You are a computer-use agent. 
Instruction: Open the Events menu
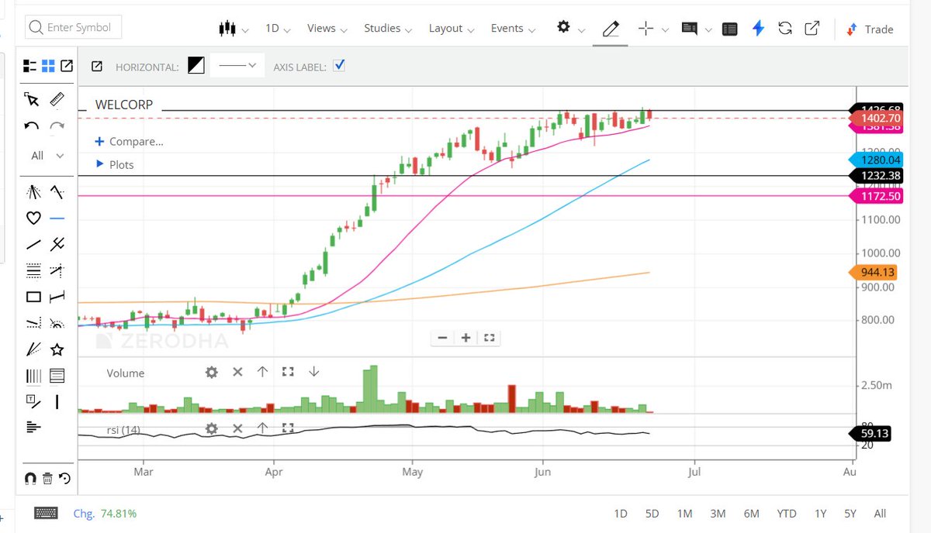point(513,29)
